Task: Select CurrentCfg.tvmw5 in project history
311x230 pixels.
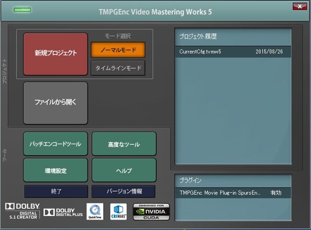Action: pyautogui.click(x=233, y=52)
